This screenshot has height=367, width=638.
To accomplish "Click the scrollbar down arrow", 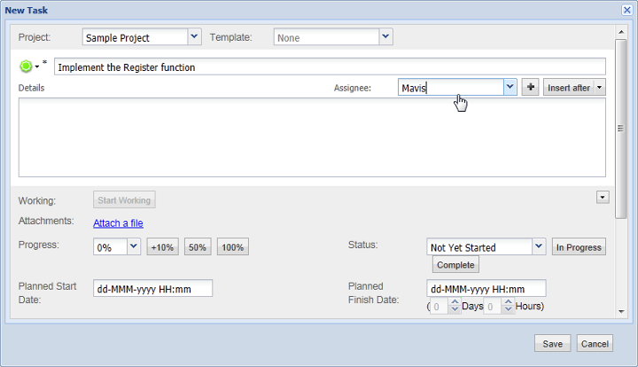I will pyautogui.click(x=621, y=312).
